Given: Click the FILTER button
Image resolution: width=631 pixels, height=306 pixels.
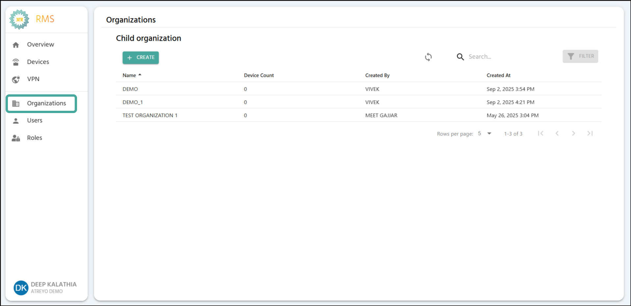Looking at the screenshot, I should (580, 56).
